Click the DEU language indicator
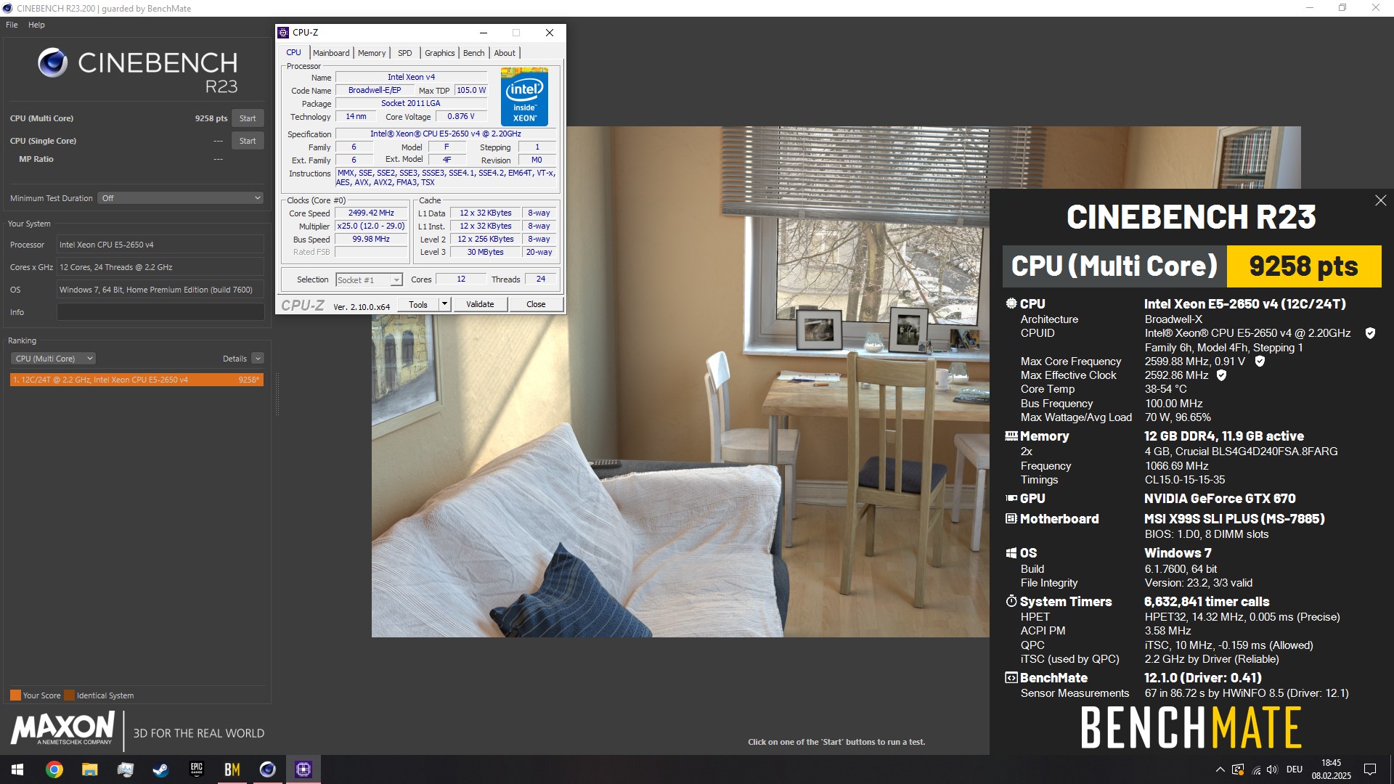The image size is (1394, 784). click(x=1295, y=769)
